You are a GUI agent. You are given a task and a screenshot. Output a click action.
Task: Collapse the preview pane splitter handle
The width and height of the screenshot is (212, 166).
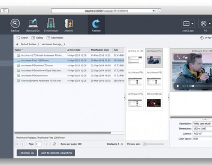(x=169, y=97)
